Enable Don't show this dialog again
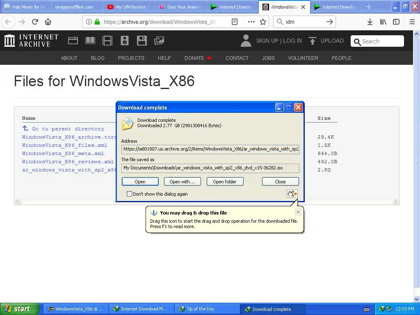 click(129, 194)
